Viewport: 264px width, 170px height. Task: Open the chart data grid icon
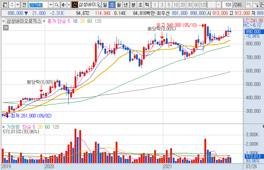pyautogui.click(x=6, y=28)
